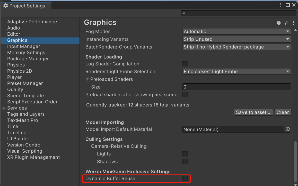
Task: Open the window kebab menu at top right
Action: coord(281,5)
